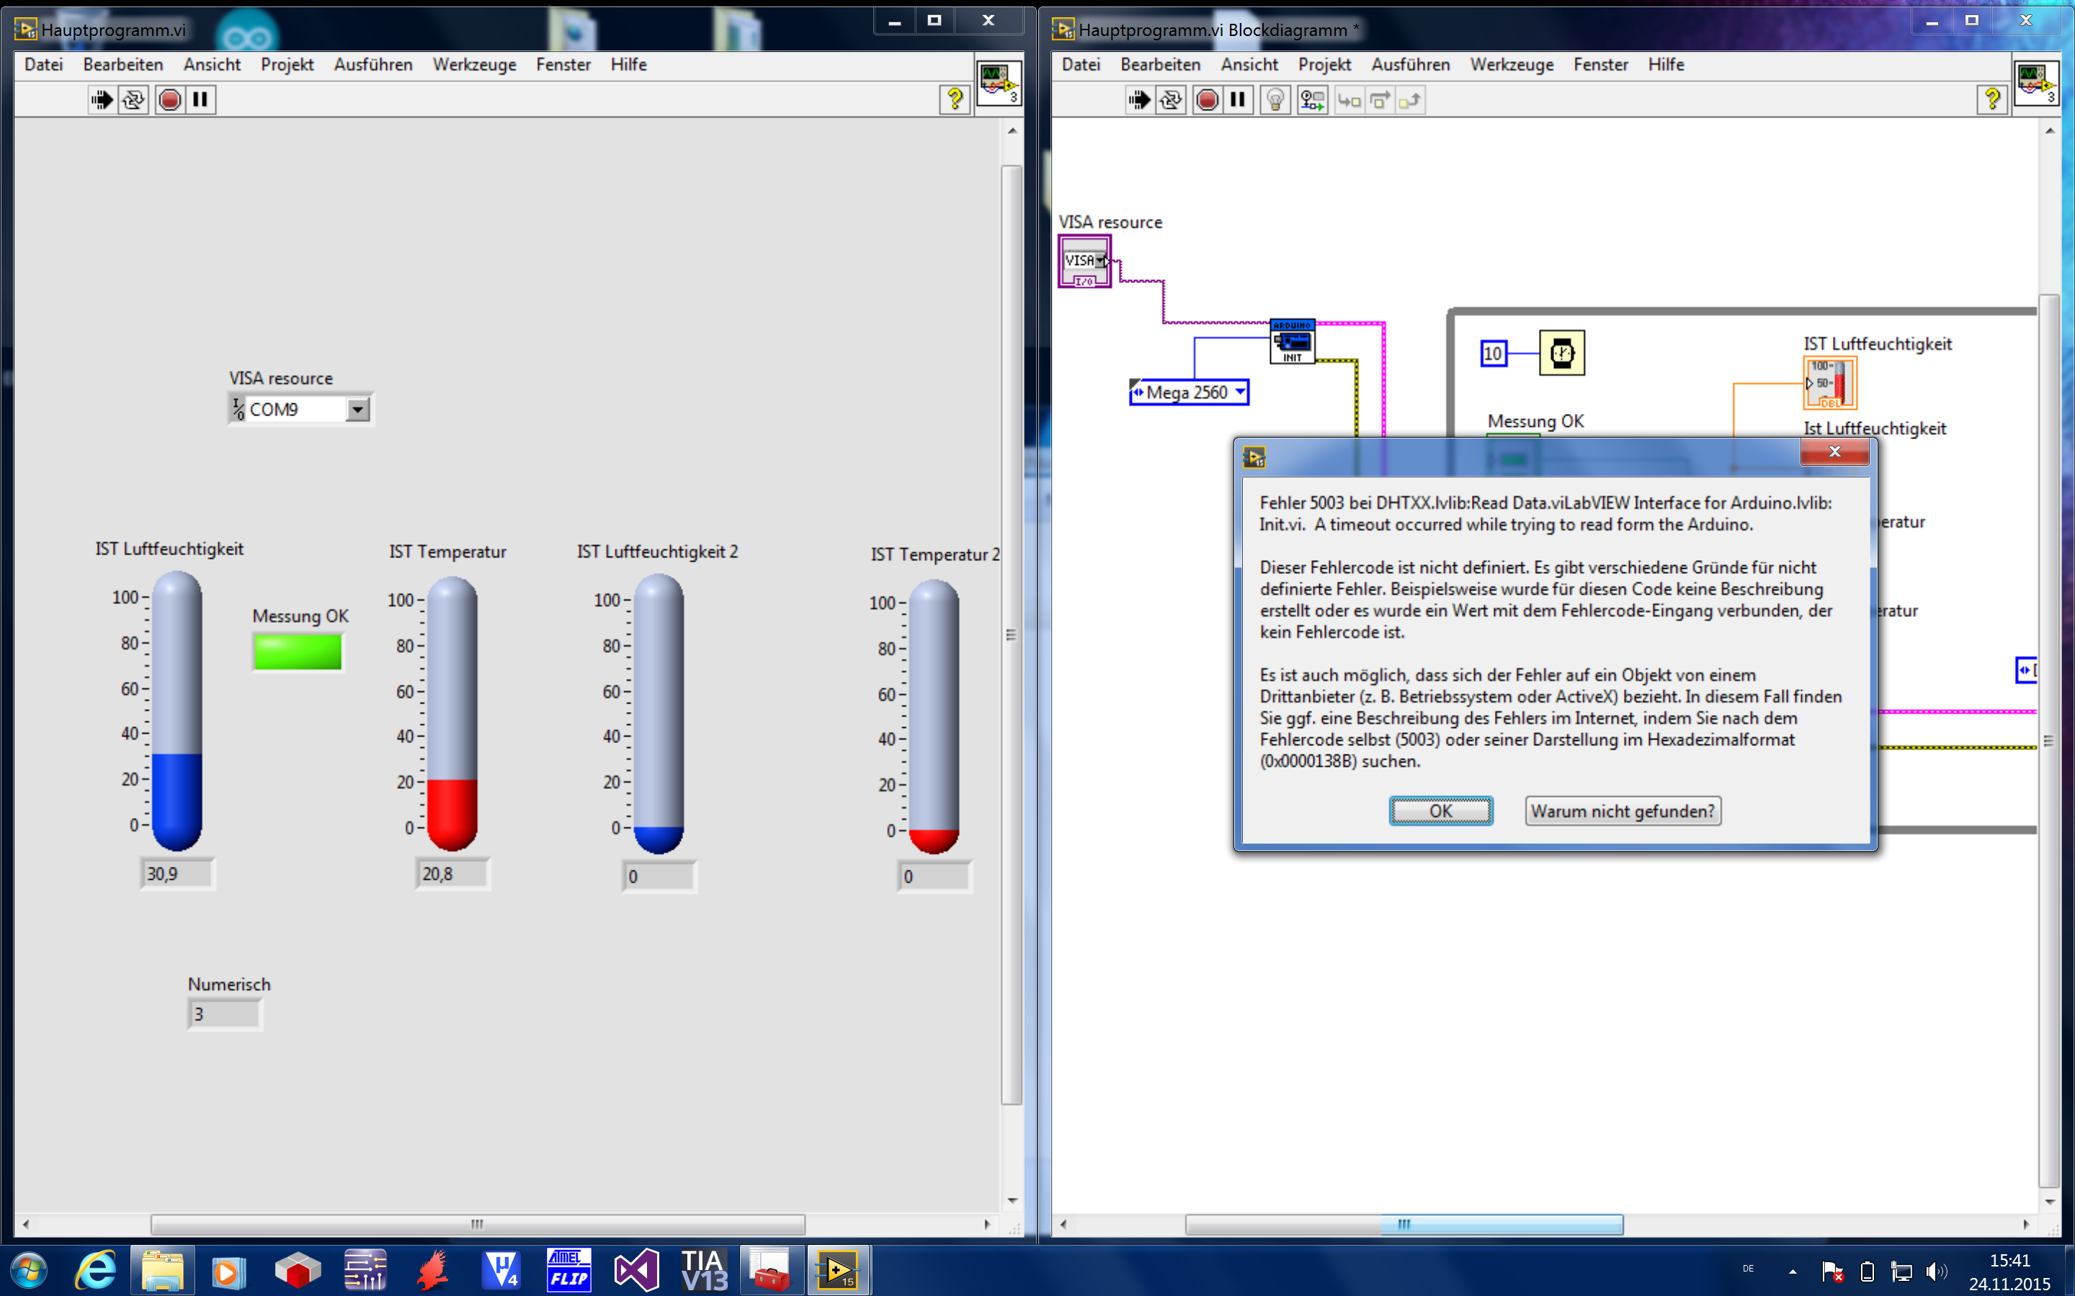Image resolution: width=2075 pixels, height=1296 pixels.
Task: Open the Mega 2560 board type dropdown
Action: click(1239, 392)
